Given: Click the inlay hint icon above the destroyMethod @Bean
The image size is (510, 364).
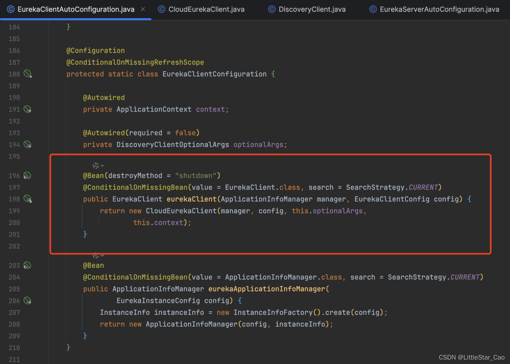Looking at the screenshot, I should pos(96,165).
